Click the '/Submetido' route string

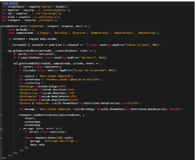pyautogui.click(x=36, y=26)
